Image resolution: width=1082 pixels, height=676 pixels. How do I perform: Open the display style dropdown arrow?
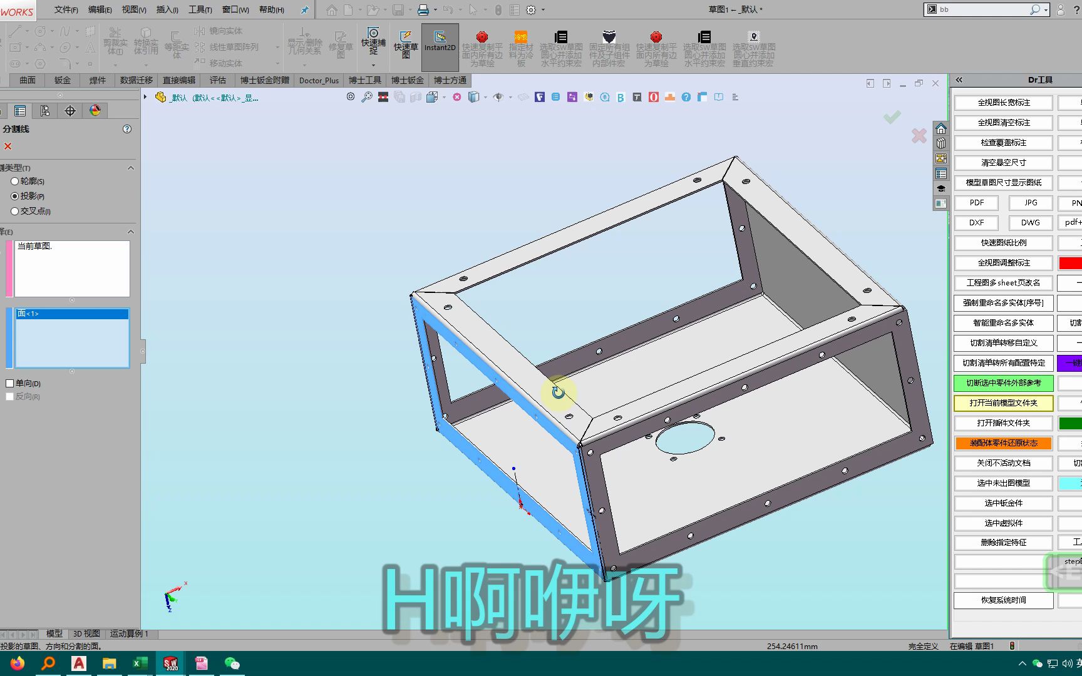pos(485,98)
